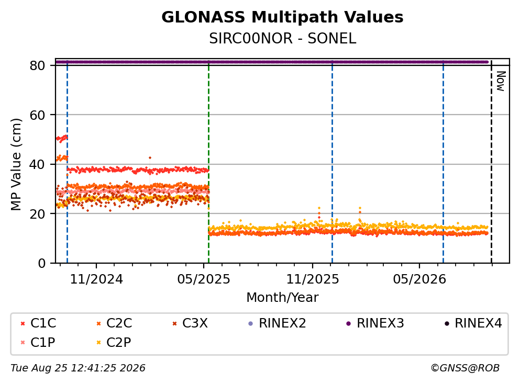Click the Month/Year axis label
Screen dimensions: 520x384
[x=282, y=298]
